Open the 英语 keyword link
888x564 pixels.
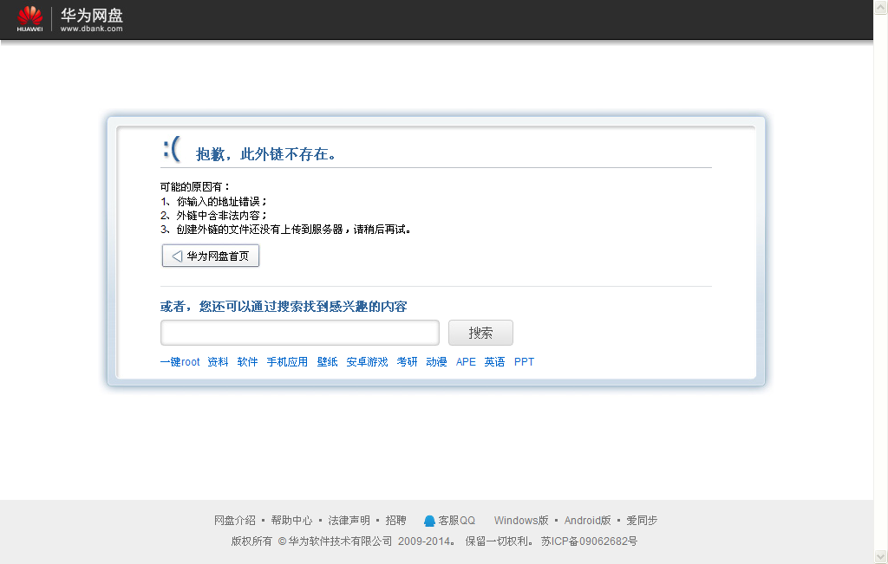coord(494,362)
